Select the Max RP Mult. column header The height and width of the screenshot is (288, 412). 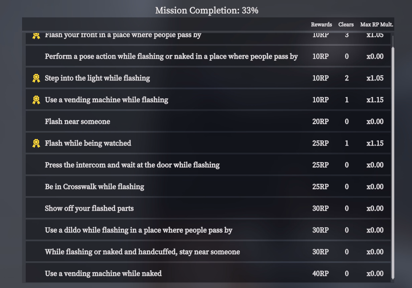(377, 24)
